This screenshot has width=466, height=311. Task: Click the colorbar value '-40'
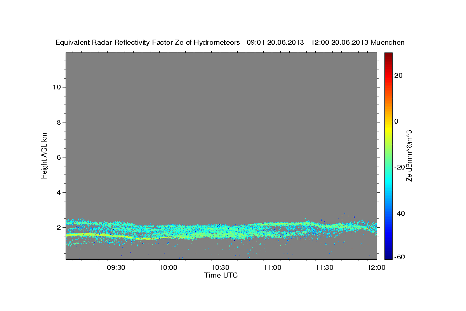(400, 213)
